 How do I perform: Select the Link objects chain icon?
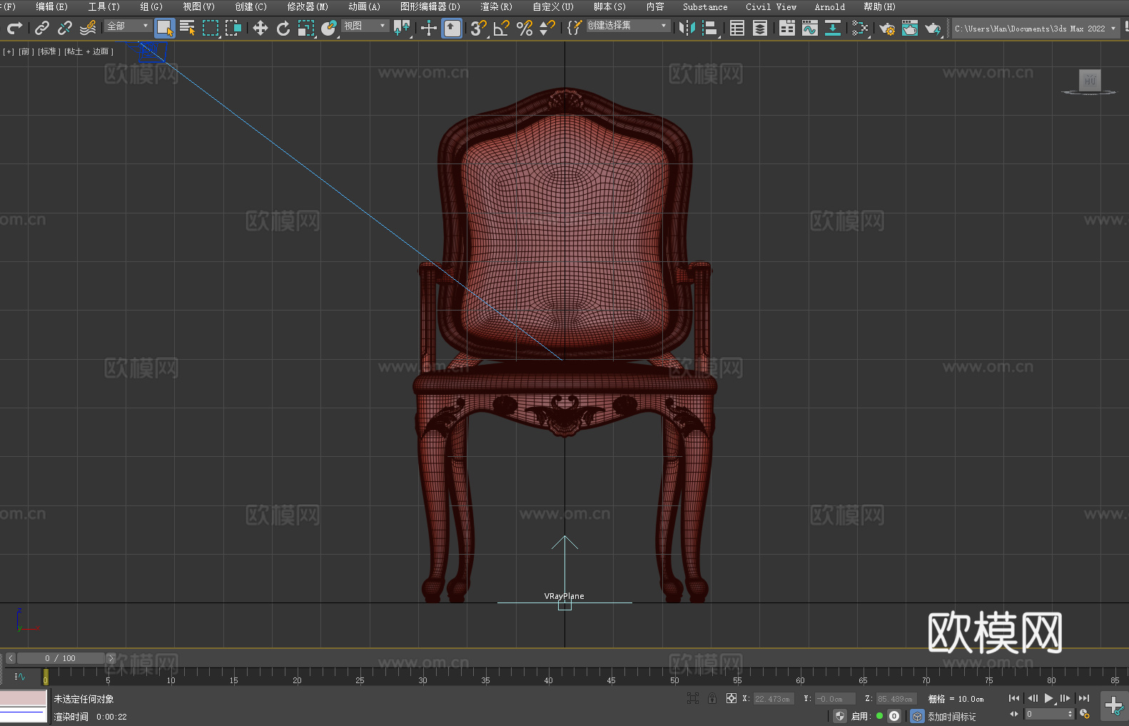(x=42, y=28)
